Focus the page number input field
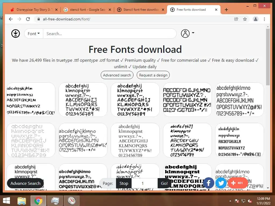 [x=144, y=183]
